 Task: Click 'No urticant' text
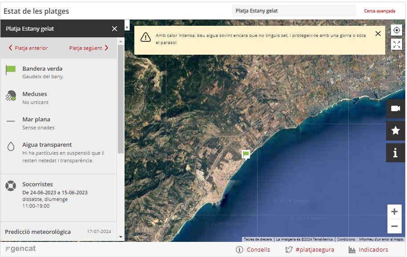point(35,102)
